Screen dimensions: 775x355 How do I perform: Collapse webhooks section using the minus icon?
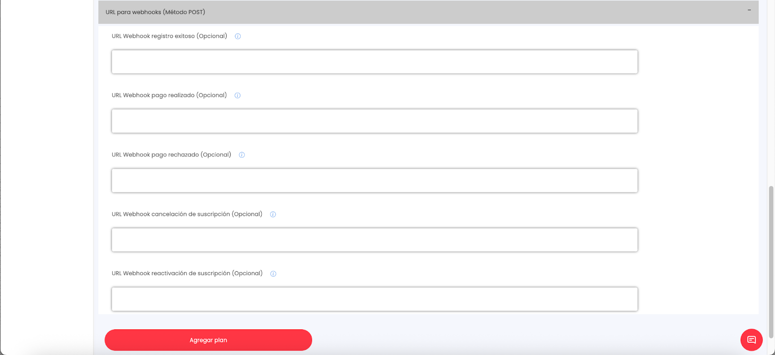(749, 10)
